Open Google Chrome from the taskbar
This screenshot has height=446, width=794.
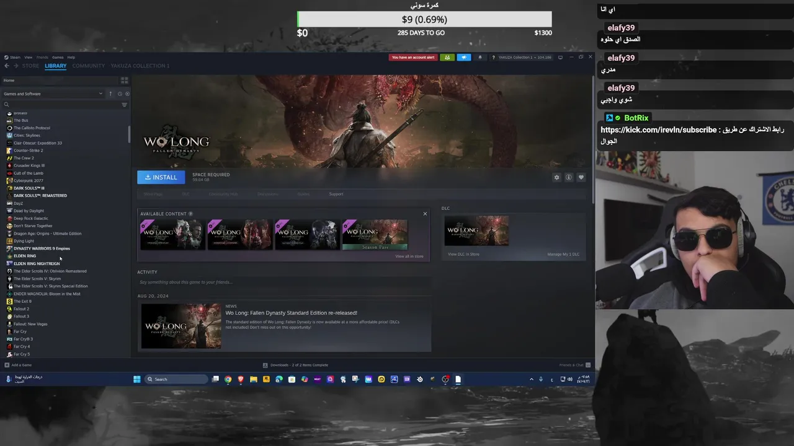[x=228, y=379]
